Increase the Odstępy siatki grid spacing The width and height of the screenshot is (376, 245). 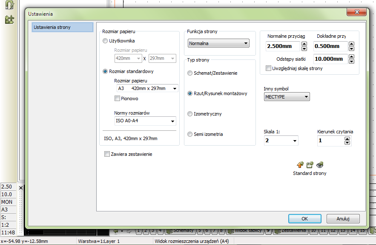[352, 56]
